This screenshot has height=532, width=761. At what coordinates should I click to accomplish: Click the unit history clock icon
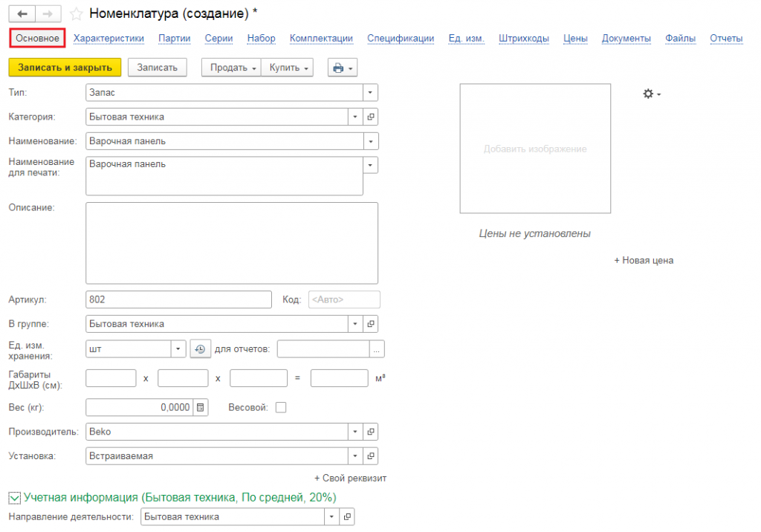click(x=200, y=349)
